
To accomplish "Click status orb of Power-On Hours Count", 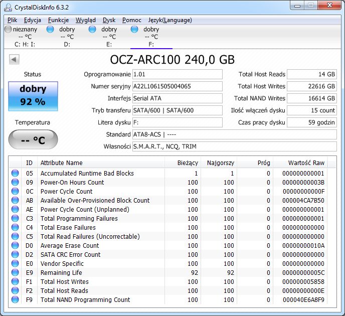I will [15, 182].
